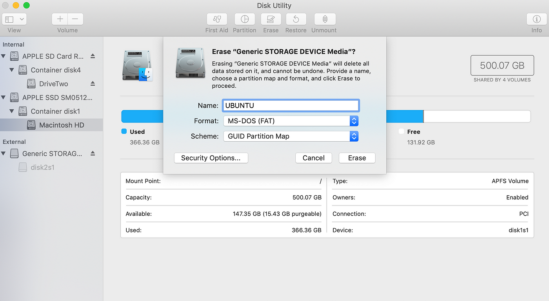Click the hard drive icon in the erase dialog
The image size is (549, 301).
[x=191, y=63]
